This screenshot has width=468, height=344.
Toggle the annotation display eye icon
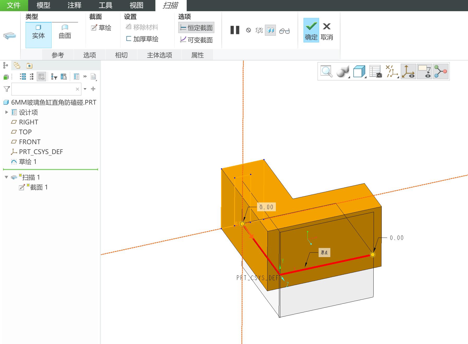click(424, 71)
